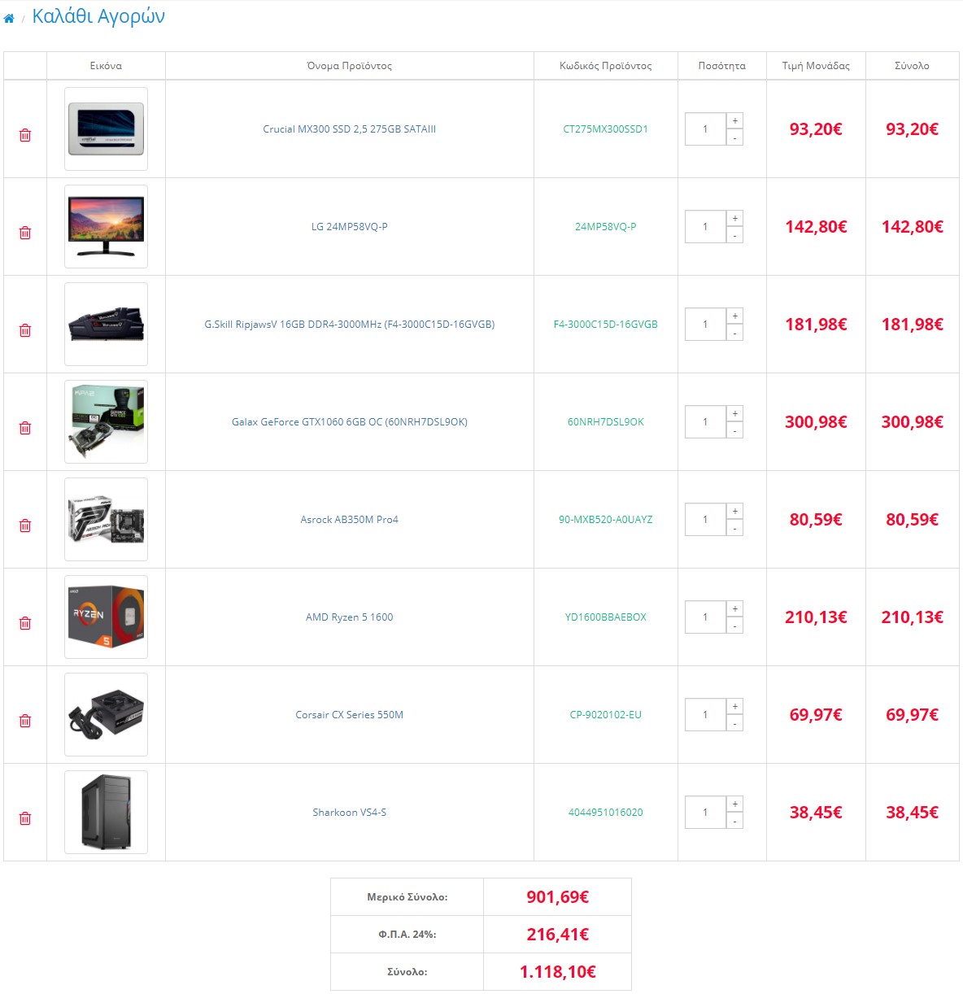Click product code 60NRH7DSL9OK in code column
Image resolution: width=963 pixels, height=994 pixels.
pos(606,422)
